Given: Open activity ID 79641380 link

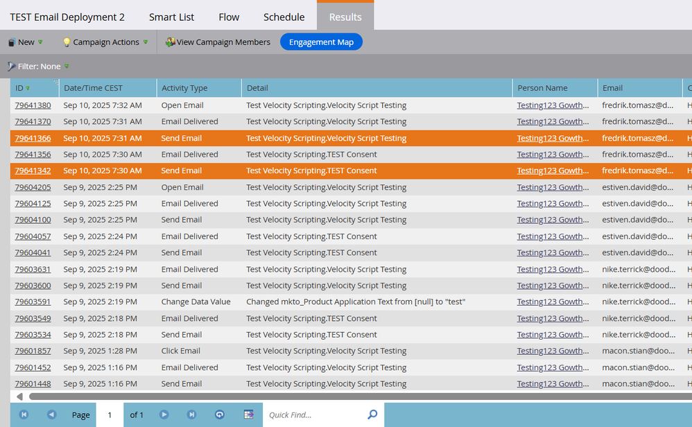Looking at the screenshot, I should pos(33,105).
